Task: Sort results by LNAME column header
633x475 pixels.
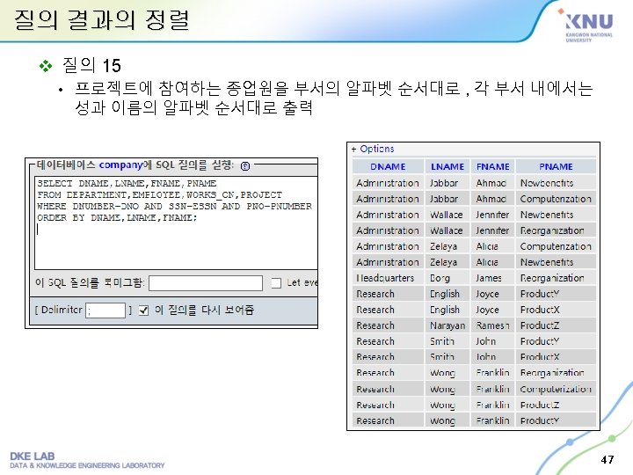Action: click(447, 166)
